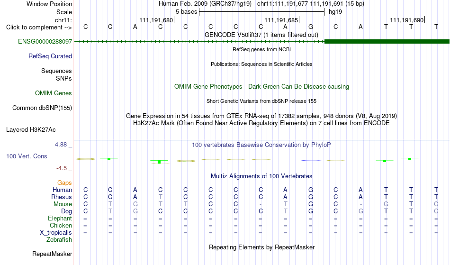Viewport: 450px width, 265px height.
Task: Click the chr11: ruler label
Action: click(x=63, y=20)
